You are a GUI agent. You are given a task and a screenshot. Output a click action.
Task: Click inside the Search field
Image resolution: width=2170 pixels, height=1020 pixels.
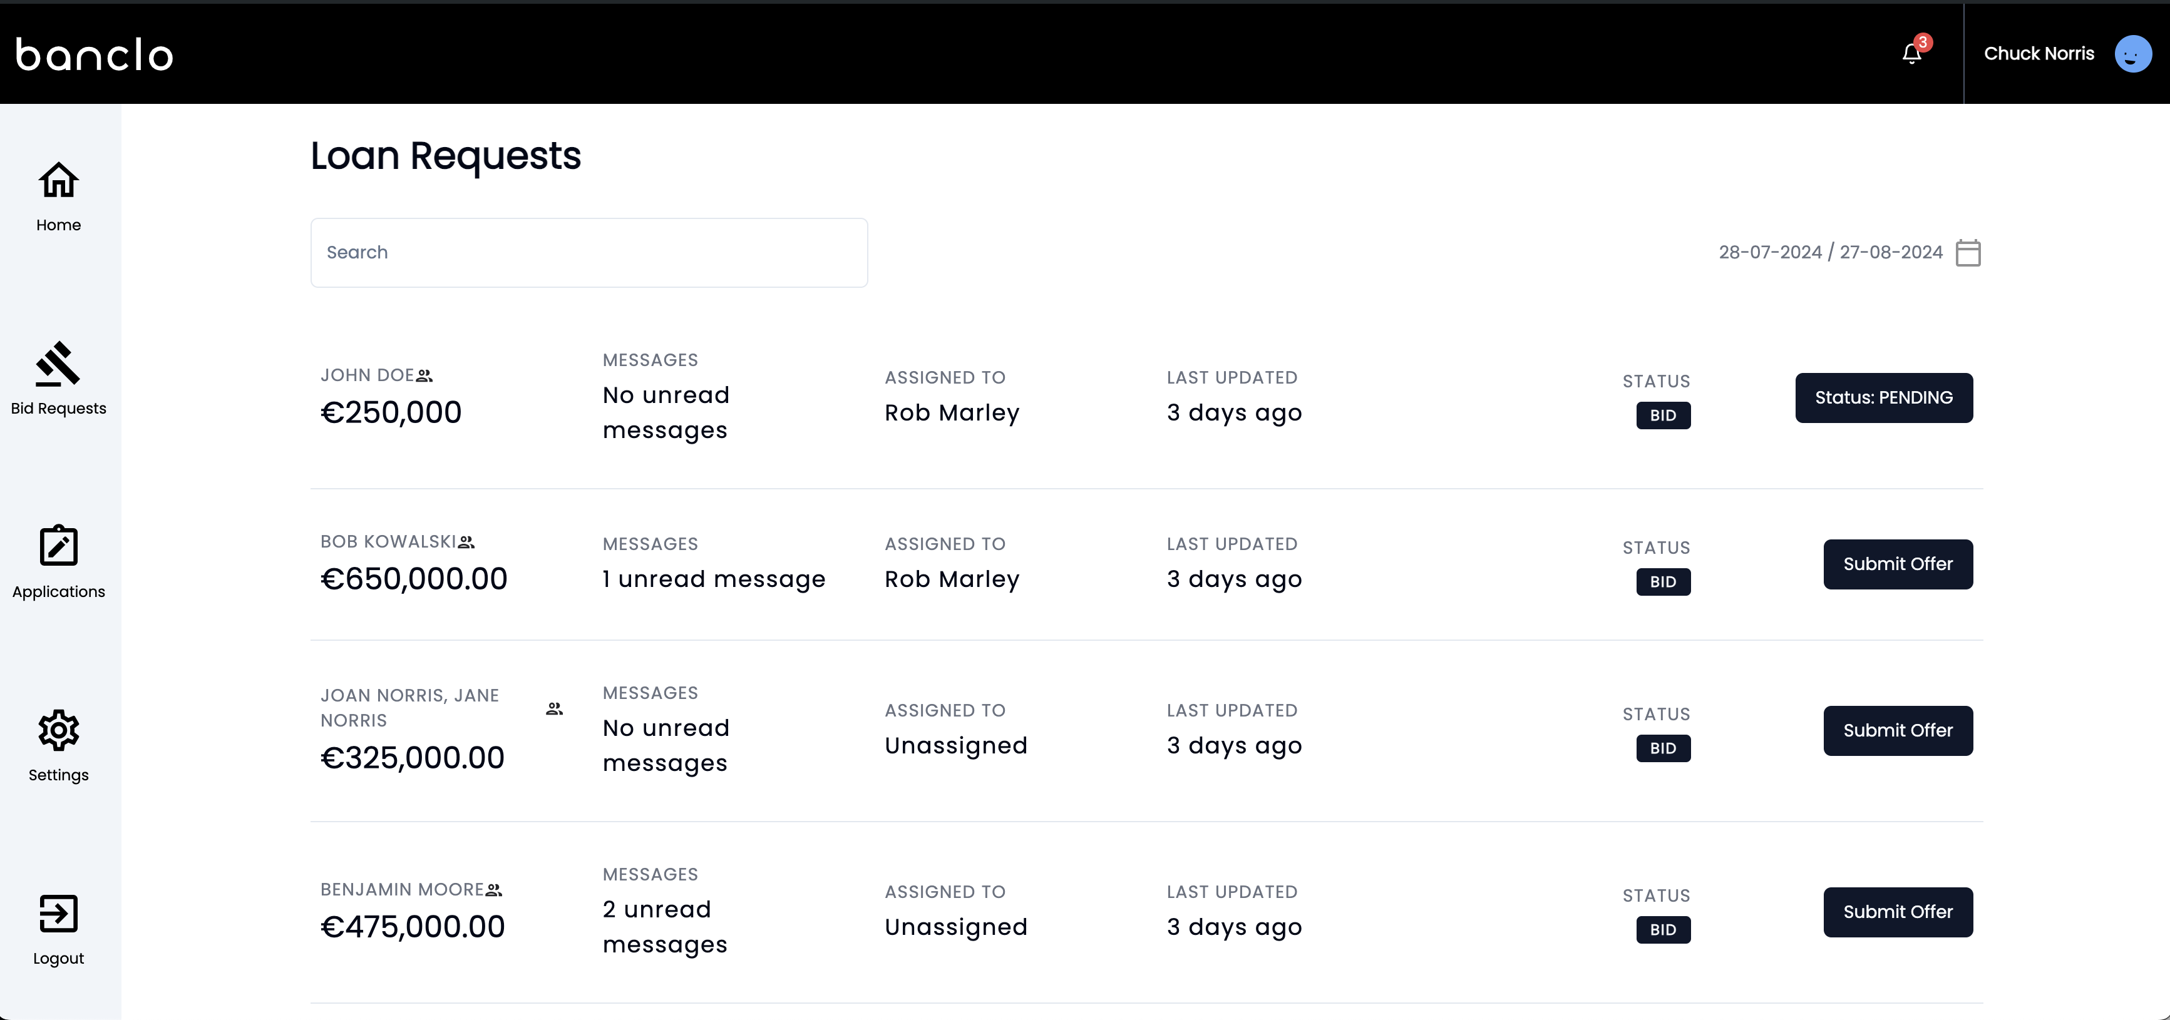588,252
